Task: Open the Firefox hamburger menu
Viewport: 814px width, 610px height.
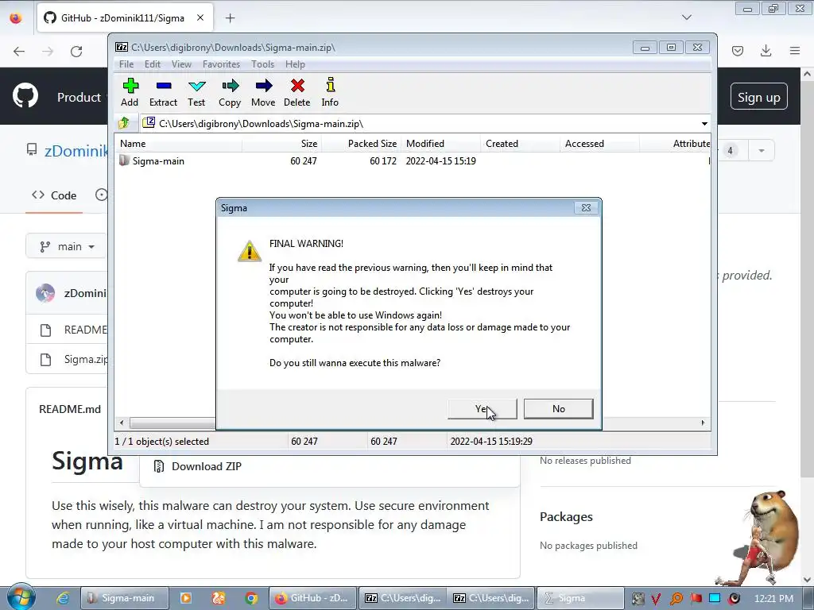Action: 795,50
